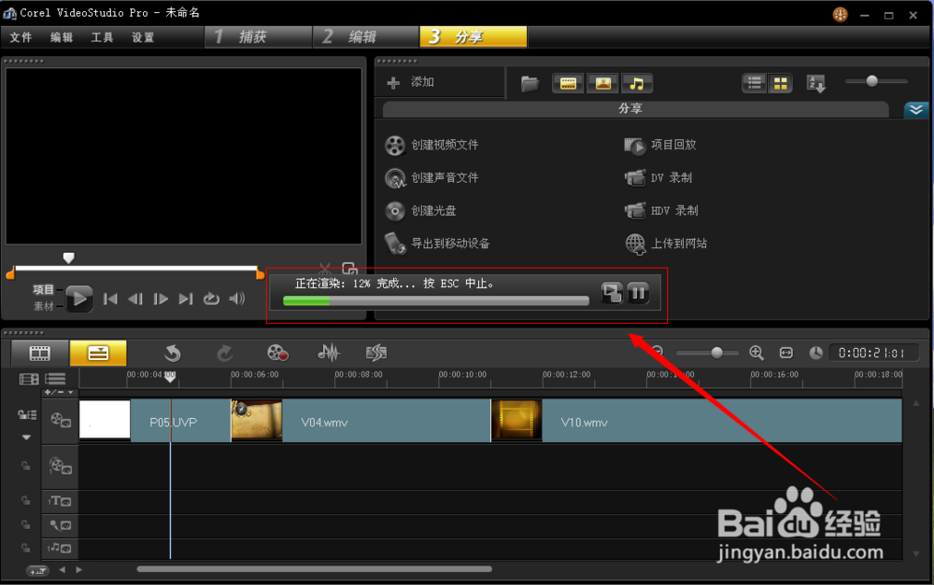This screenshot has height=585, width=934.
Task: Click the green rendering progress bar
Action: [x=306, y=301]
